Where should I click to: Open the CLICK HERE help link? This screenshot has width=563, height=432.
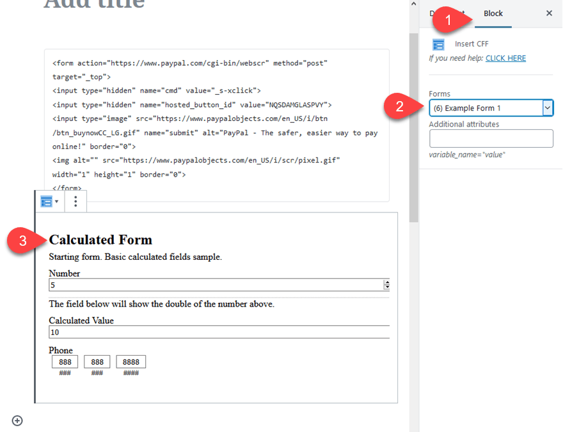coord(505,58)
